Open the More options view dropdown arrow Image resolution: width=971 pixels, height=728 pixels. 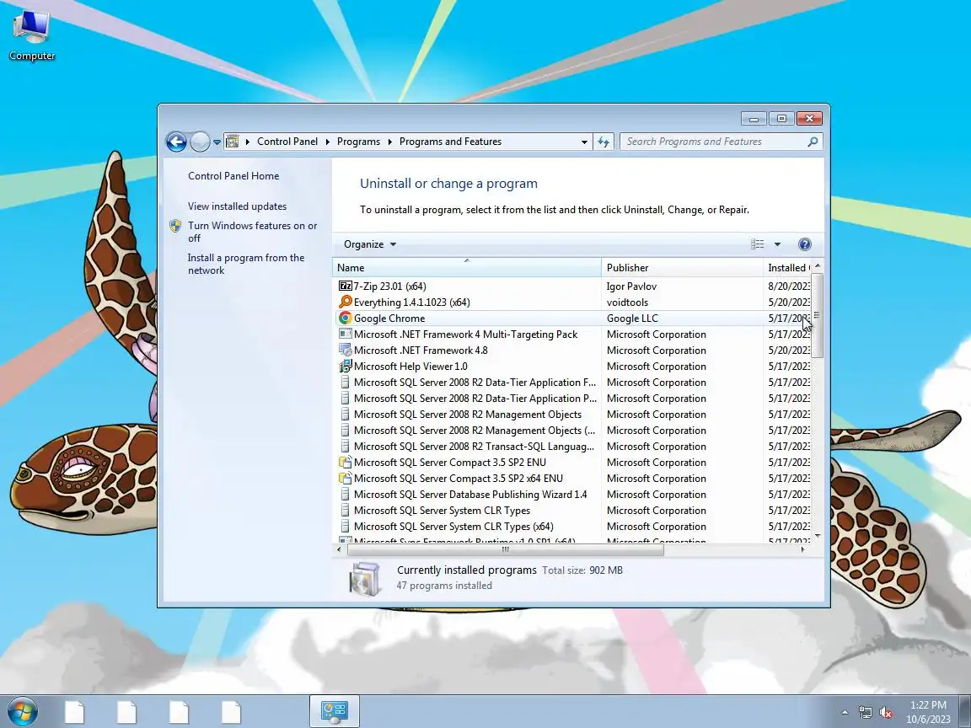coord(777,244)
